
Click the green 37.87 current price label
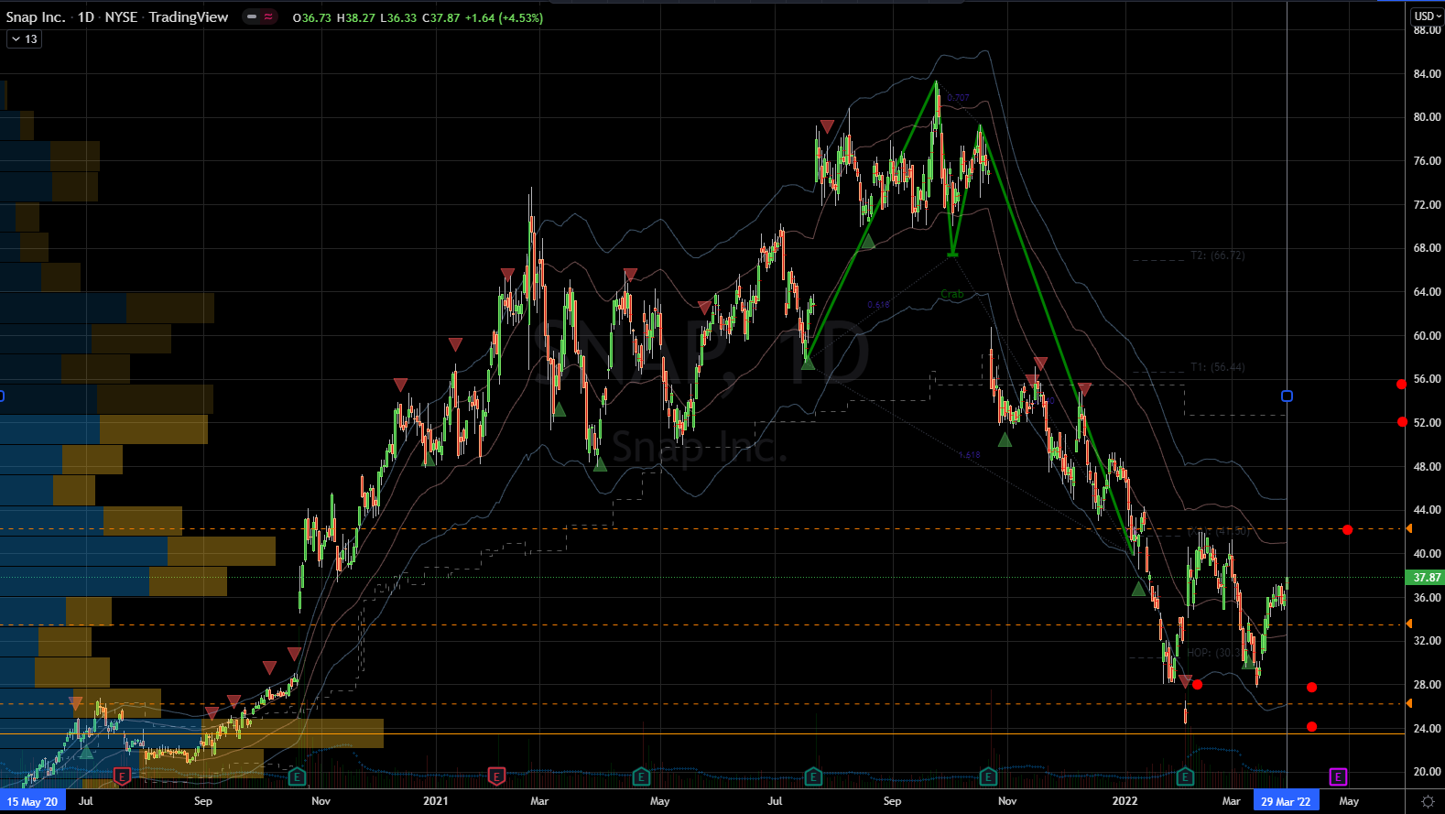click(1426, 578)
